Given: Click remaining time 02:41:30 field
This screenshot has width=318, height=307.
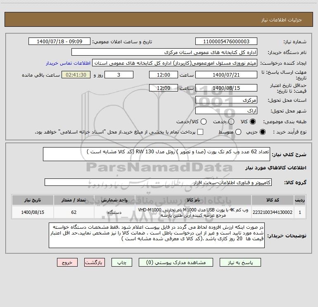Looking at the screenshot, I should point(76,75).
